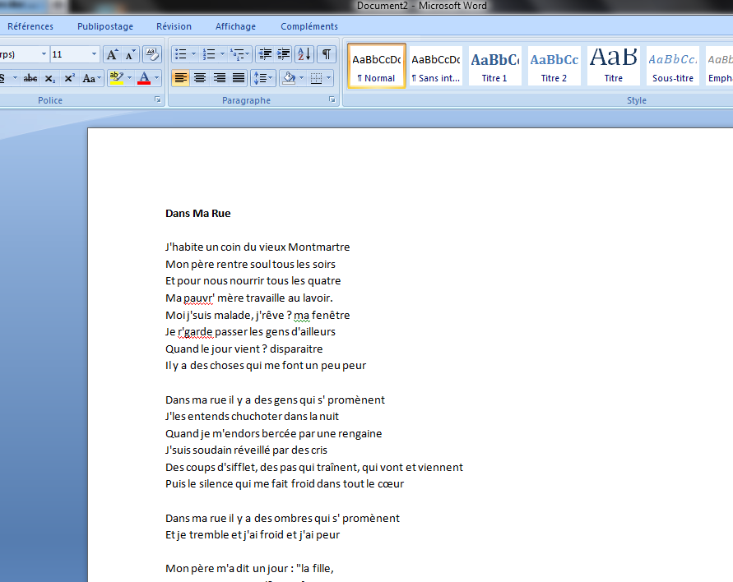Expand the borders options arrow
733x582 pixels.
pos(329,78)
